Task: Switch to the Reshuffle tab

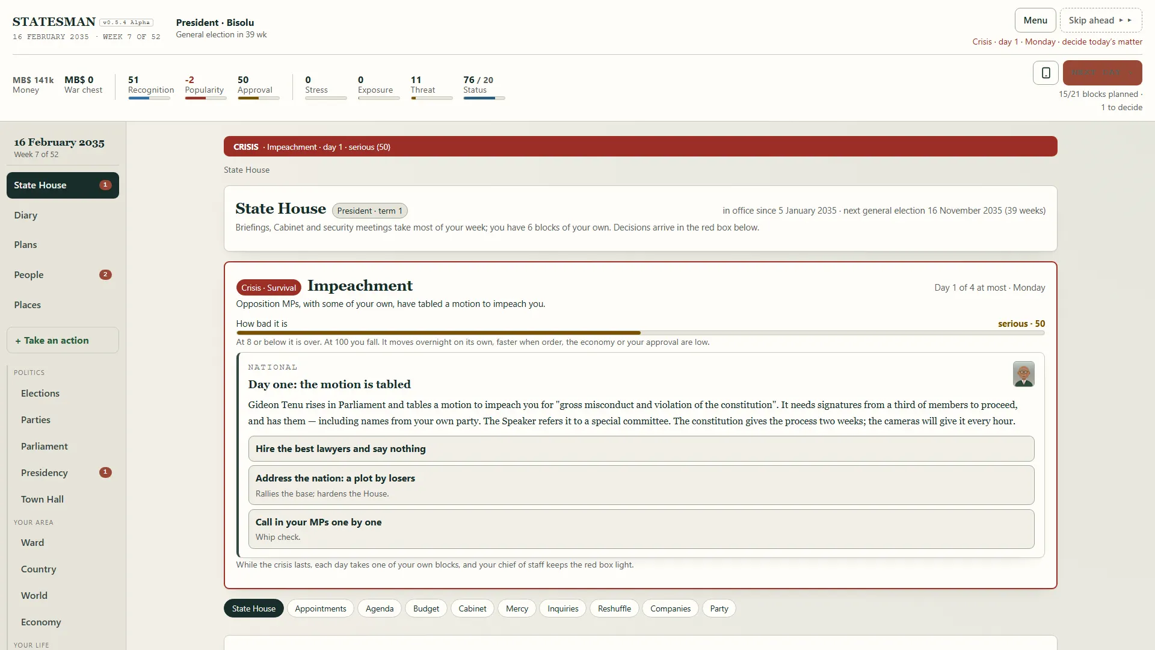Action: pos(614,608)
